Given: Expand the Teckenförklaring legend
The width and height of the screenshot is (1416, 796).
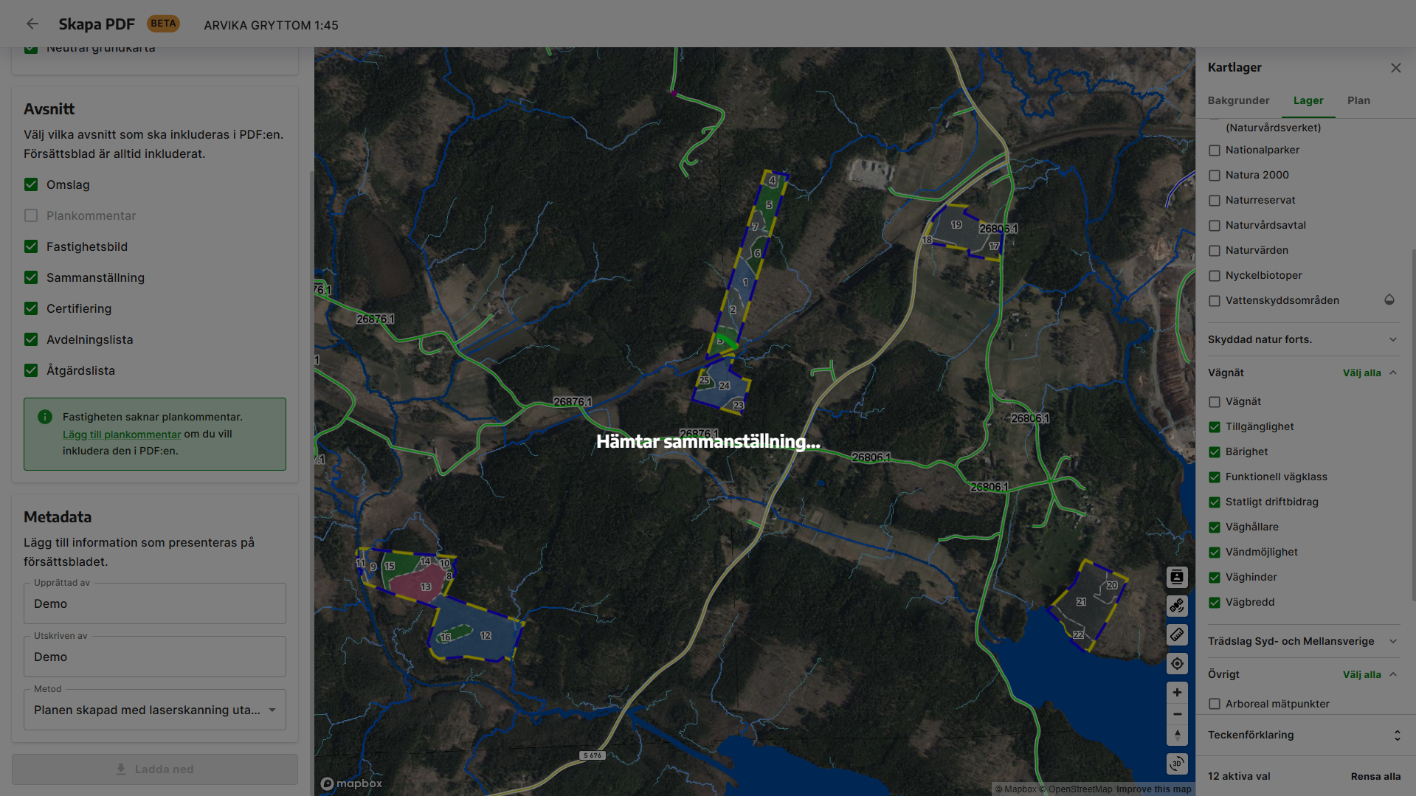Looking at the screenshot, I should 1304,735.
